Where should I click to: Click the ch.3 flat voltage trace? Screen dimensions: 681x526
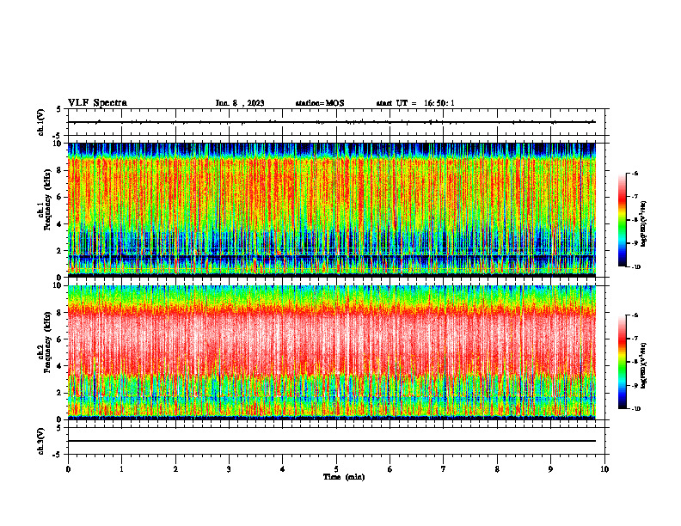[x=332, y=441]
